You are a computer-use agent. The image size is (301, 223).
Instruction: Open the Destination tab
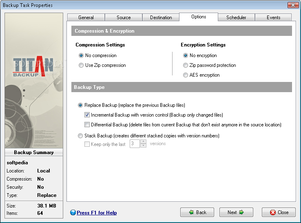(x=161, y=18)
